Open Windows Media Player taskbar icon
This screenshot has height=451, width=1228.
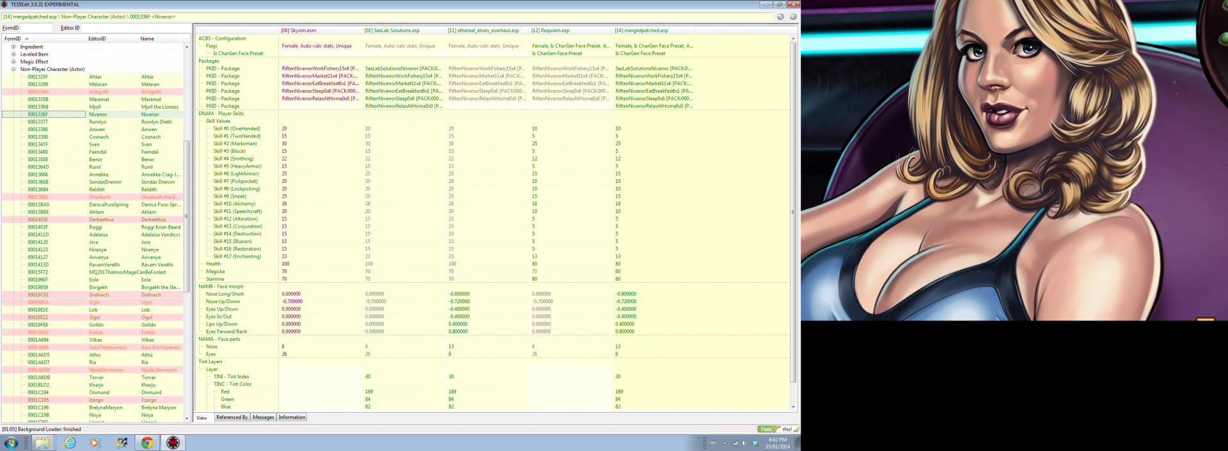[x=95, y=443]
